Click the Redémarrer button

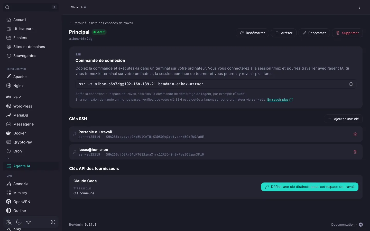point(252,33)
